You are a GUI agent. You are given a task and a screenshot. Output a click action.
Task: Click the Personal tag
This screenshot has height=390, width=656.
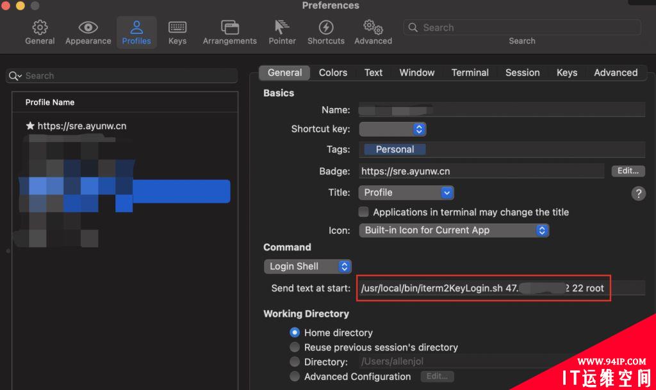click(395, 150)
